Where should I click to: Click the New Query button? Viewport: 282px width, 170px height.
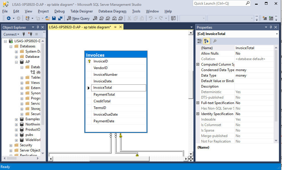click(78, 18)
